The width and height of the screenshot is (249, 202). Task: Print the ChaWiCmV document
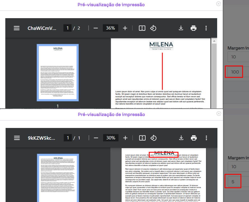pyautogui.click(x=193, y=28)
